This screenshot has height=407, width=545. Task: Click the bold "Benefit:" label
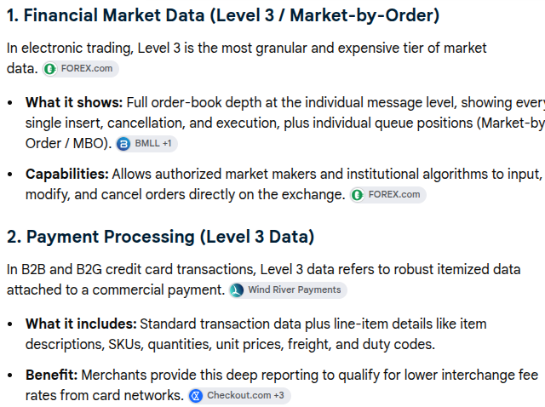point(51,375)
